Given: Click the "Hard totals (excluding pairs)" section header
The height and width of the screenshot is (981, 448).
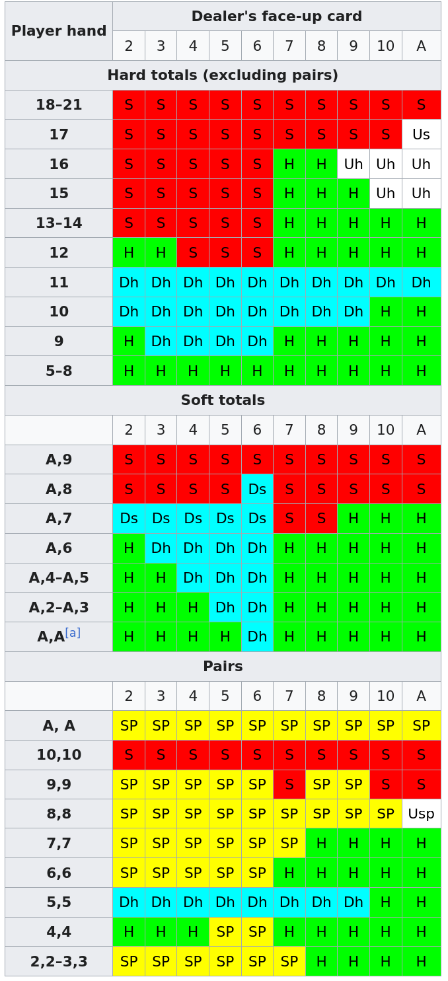Looking at the screenshot, I should [x=223, y=75].
